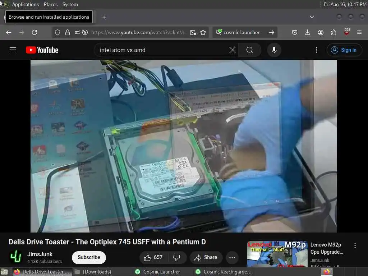Run the YouTube search
Image resolution: width=368 pixels, height=276 pixels.
(x=250, y=50)
